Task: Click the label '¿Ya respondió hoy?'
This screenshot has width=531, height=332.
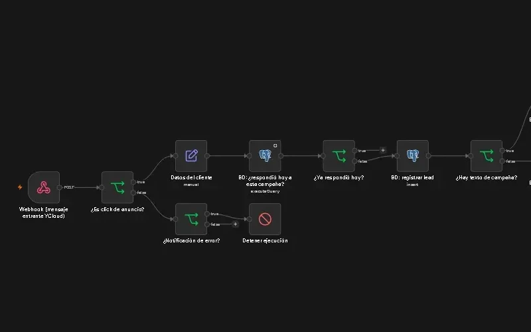Action: click(x=339, y=177)
